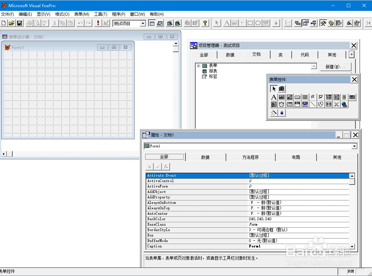372x276 pixels.
Task: Select 标签 item in Project Manager tree
Action: click(x=213, y=77)
